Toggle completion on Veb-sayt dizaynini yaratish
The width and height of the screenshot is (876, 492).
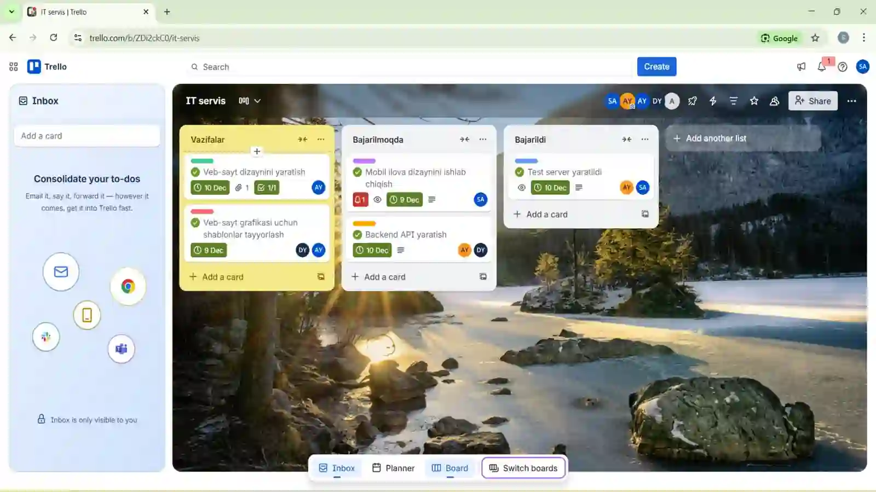[195, 172]
